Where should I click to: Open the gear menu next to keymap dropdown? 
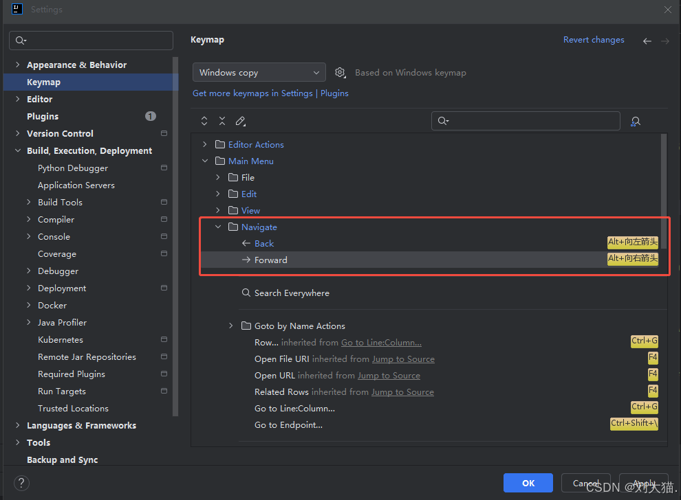click(x=340, y=73)
